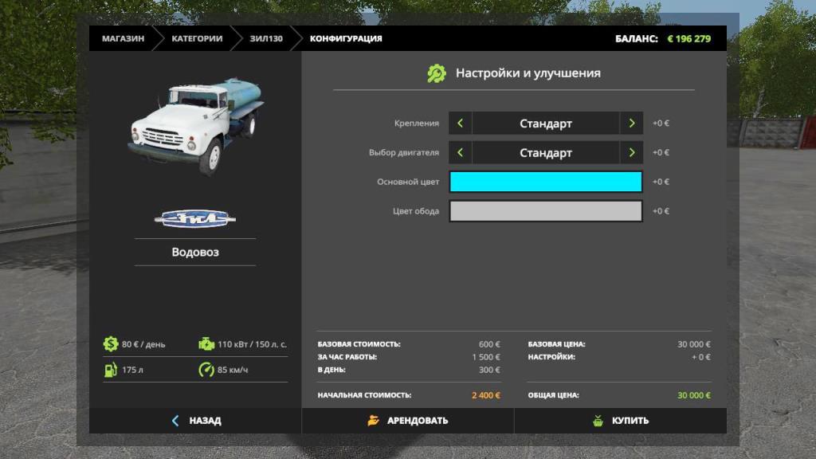The height and width of the screenshot is (459, 816).
Task: Open the cyan Основной цвет swatch
Action: [546, 182]
